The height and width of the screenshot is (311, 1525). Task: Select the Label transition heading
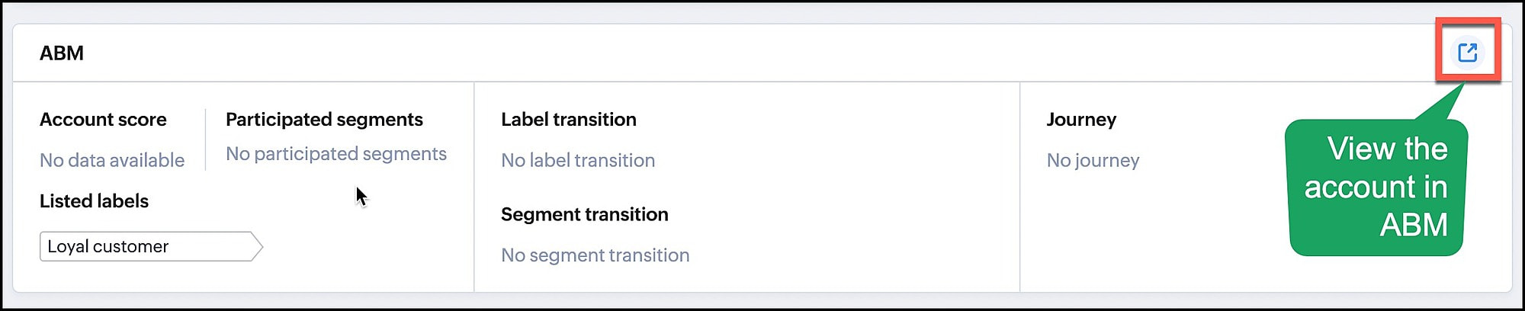click(569, 120)
